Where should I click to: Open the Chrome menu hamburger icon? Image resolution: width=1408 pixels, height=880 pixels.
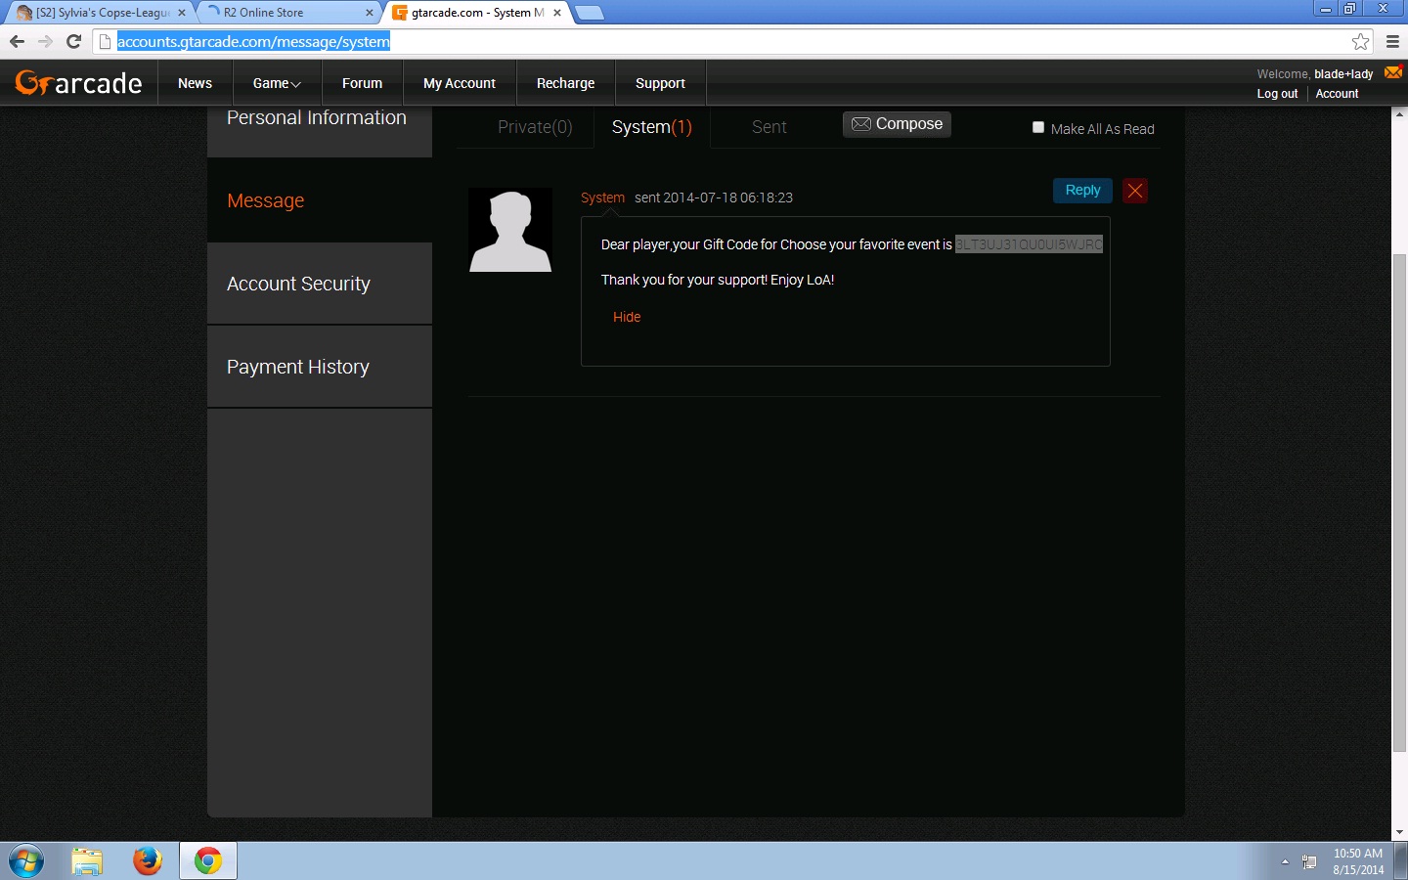(1392, 41)
